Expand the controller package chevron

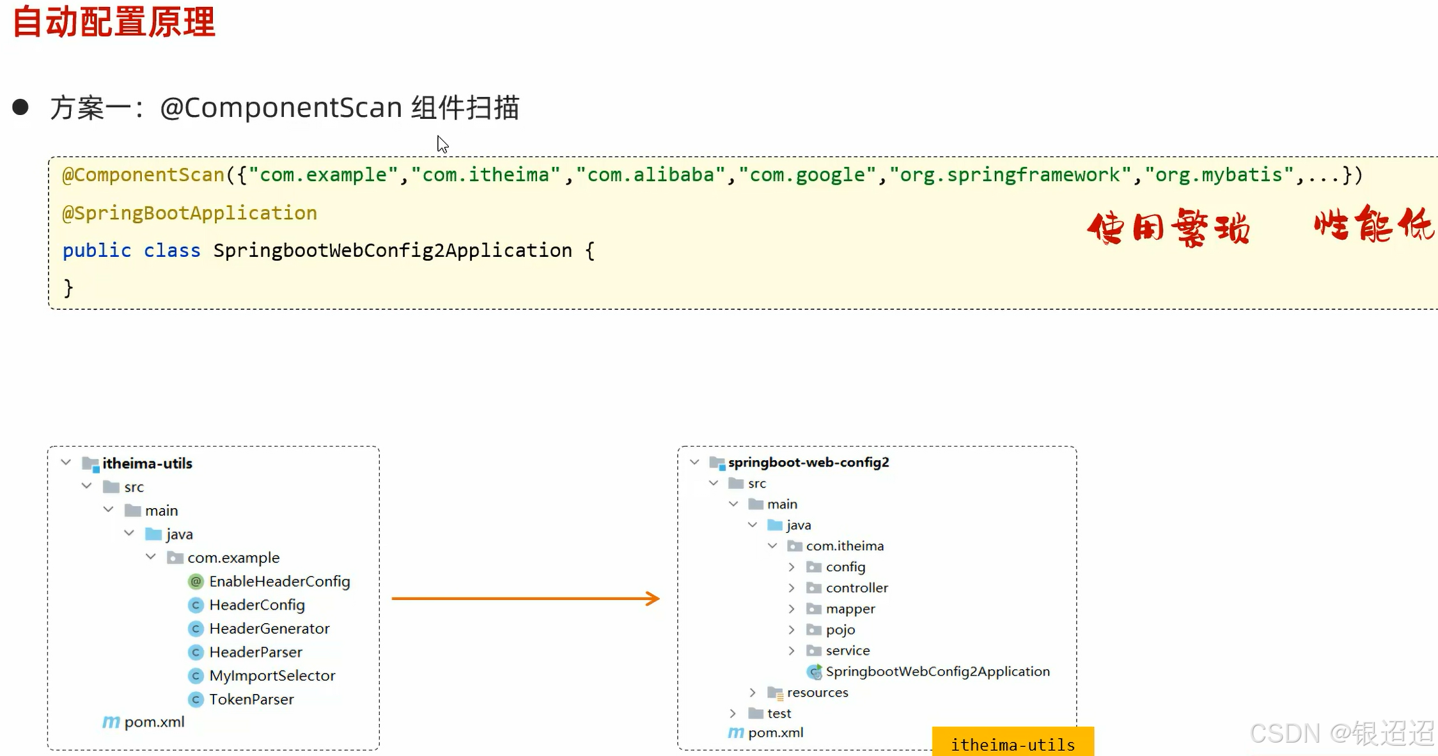point(792,588)
